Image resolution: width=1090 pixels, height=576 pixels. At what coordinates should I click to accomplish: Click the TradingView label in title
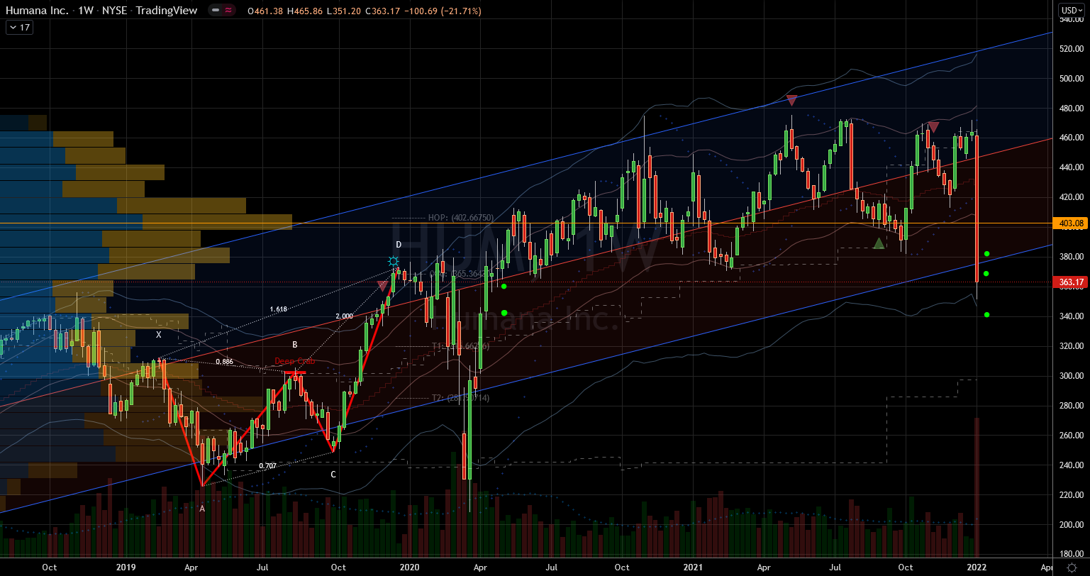[168, 11]
